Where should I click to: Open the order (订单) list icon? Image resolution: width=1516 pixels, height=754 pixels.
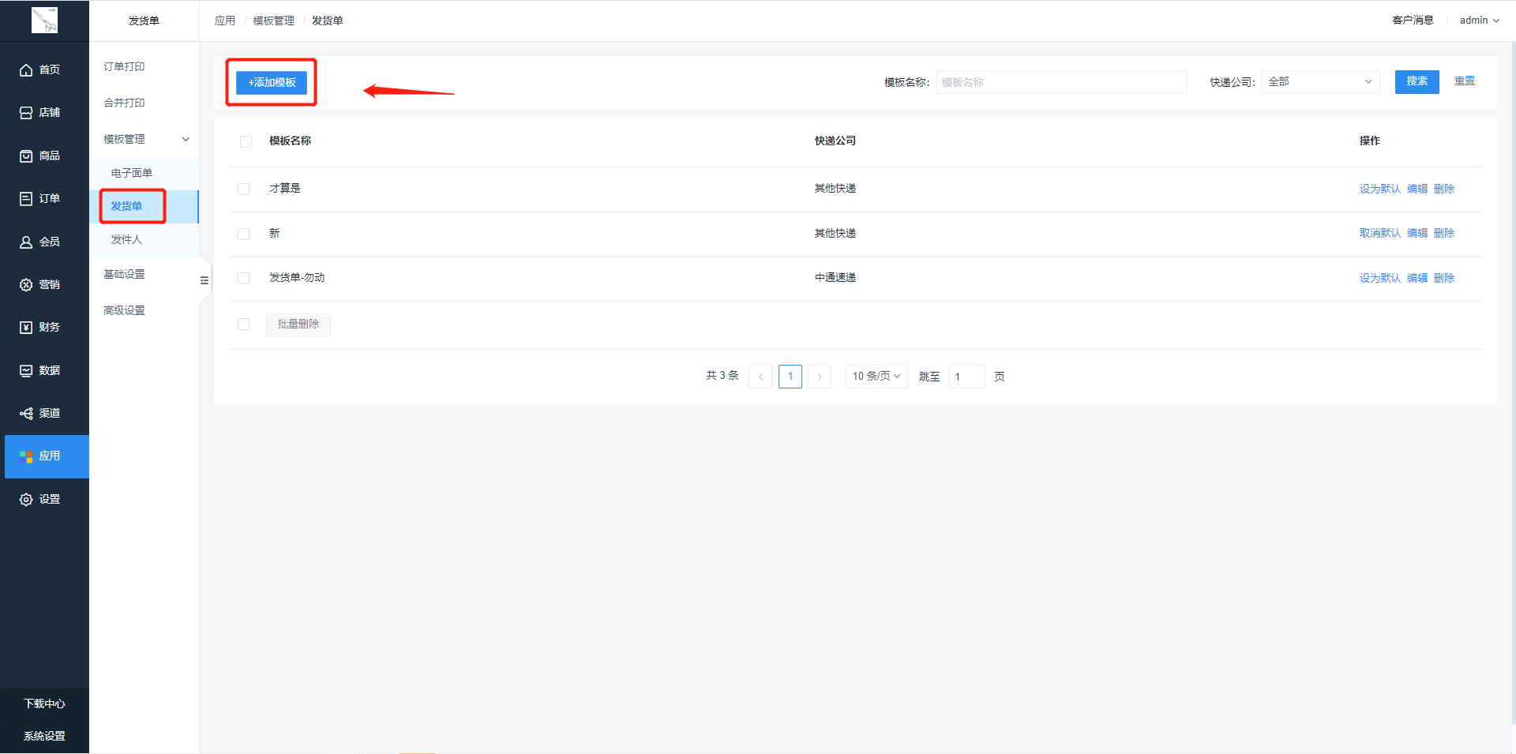pos(26,199)
